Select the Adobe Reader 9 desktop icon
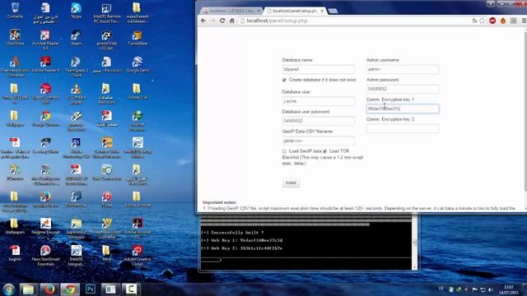The height and width of the screenshot is (296, 527). tap(45, 64)
